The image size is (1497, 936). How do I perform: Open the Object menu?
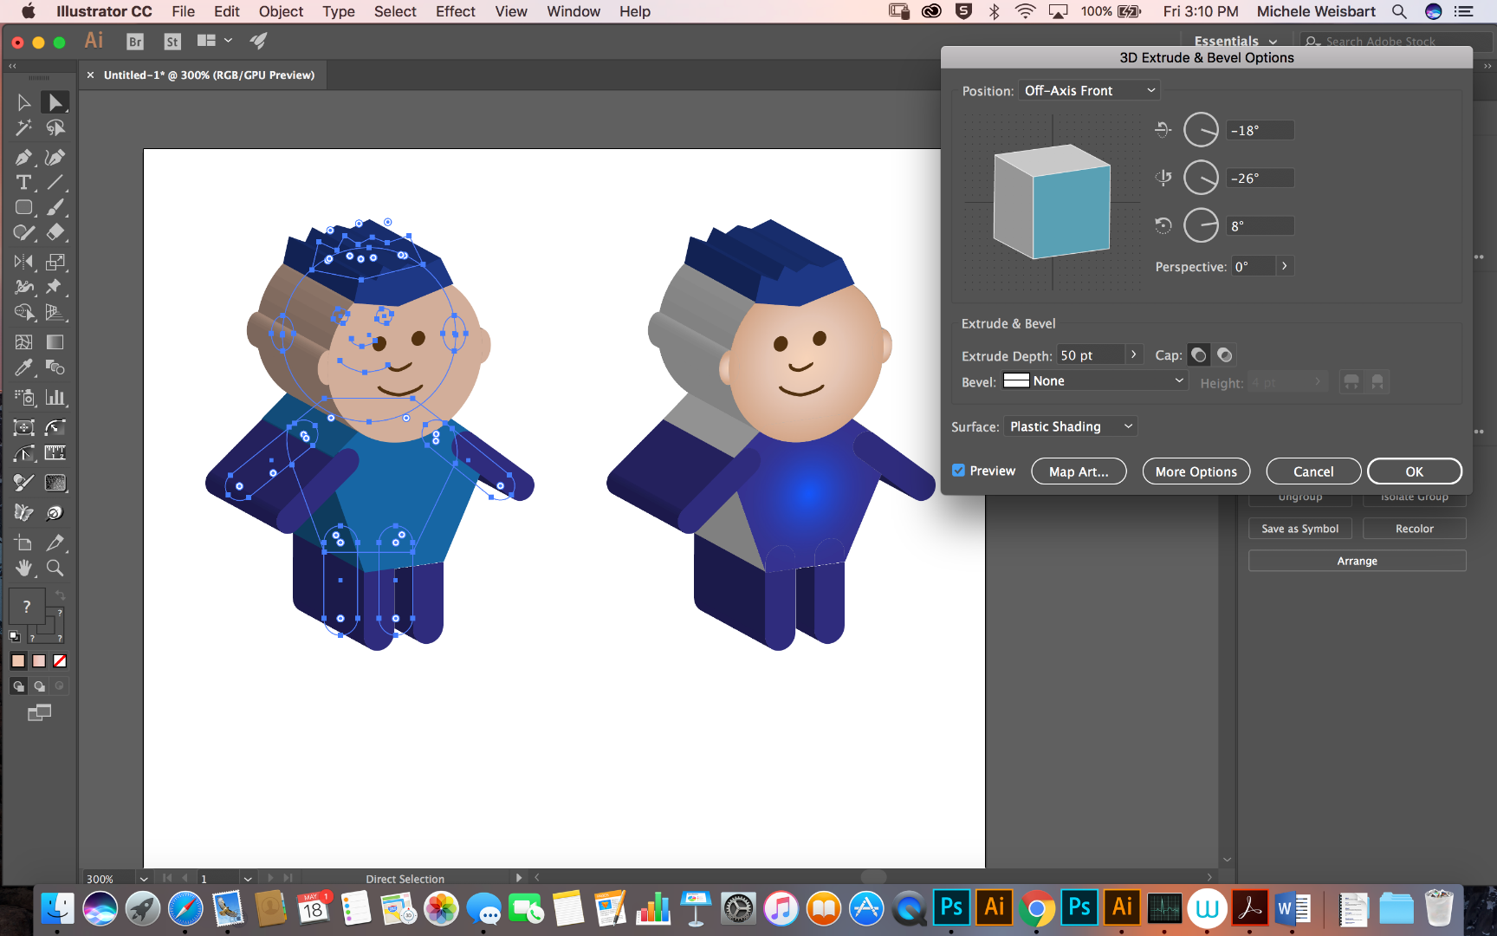tap(281, 11)
